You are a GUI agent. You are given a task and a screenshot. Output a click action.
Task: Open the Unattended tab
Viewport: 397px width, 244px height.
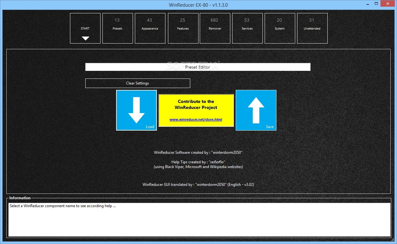tap(312, 28)
